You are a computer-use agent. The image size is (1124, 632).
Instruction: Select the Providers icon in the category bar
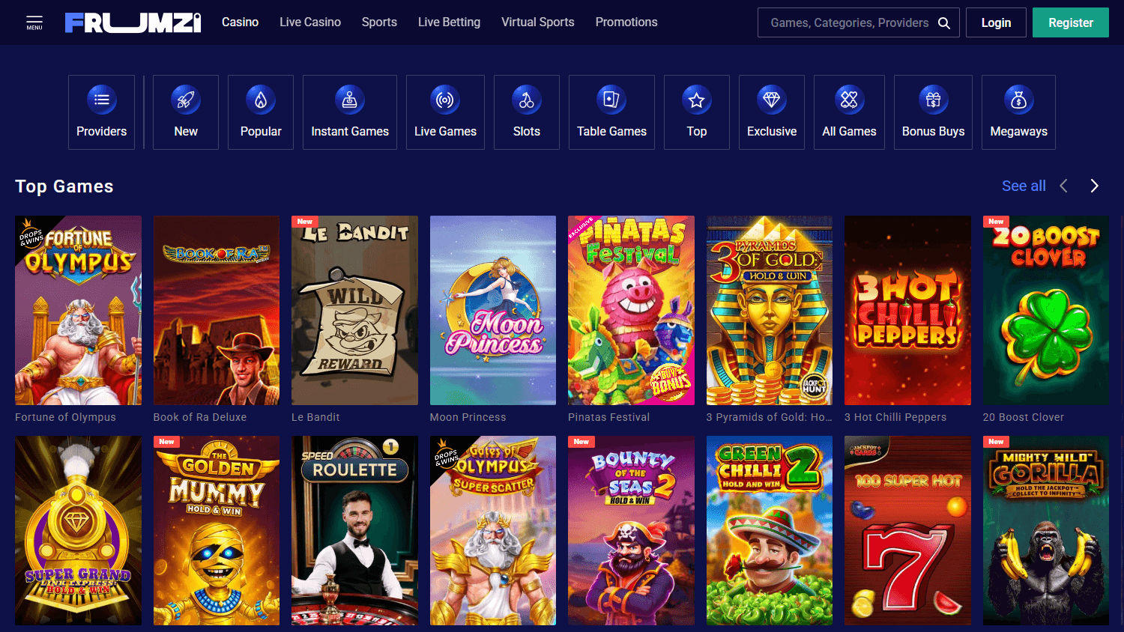tap(101, 98)
